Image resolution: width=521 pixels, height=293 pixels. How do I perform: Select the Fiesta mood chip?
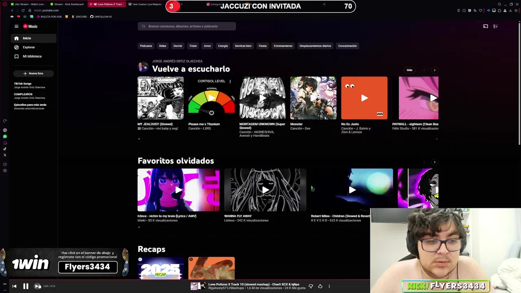(263, 46)
